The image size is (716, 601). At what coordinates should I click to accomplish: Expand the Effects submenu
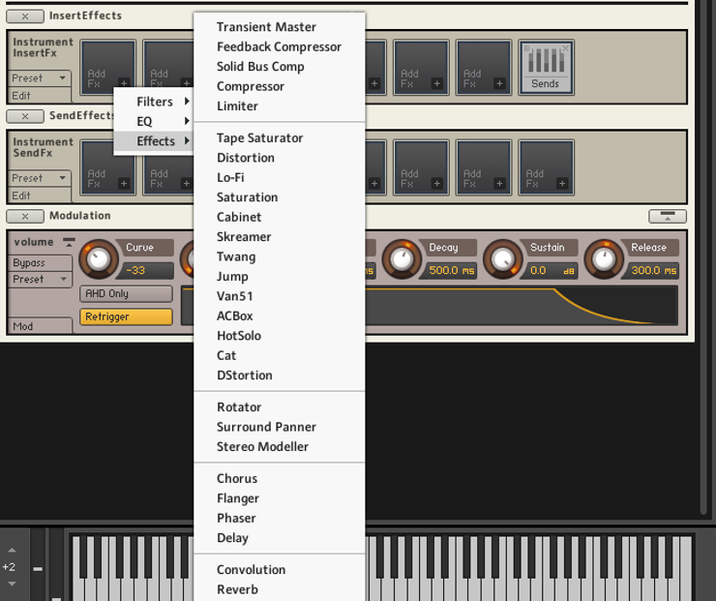[154, 141]
